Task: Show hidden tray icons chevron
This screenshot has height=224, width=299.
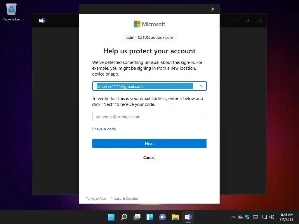Action: point(233,217)
